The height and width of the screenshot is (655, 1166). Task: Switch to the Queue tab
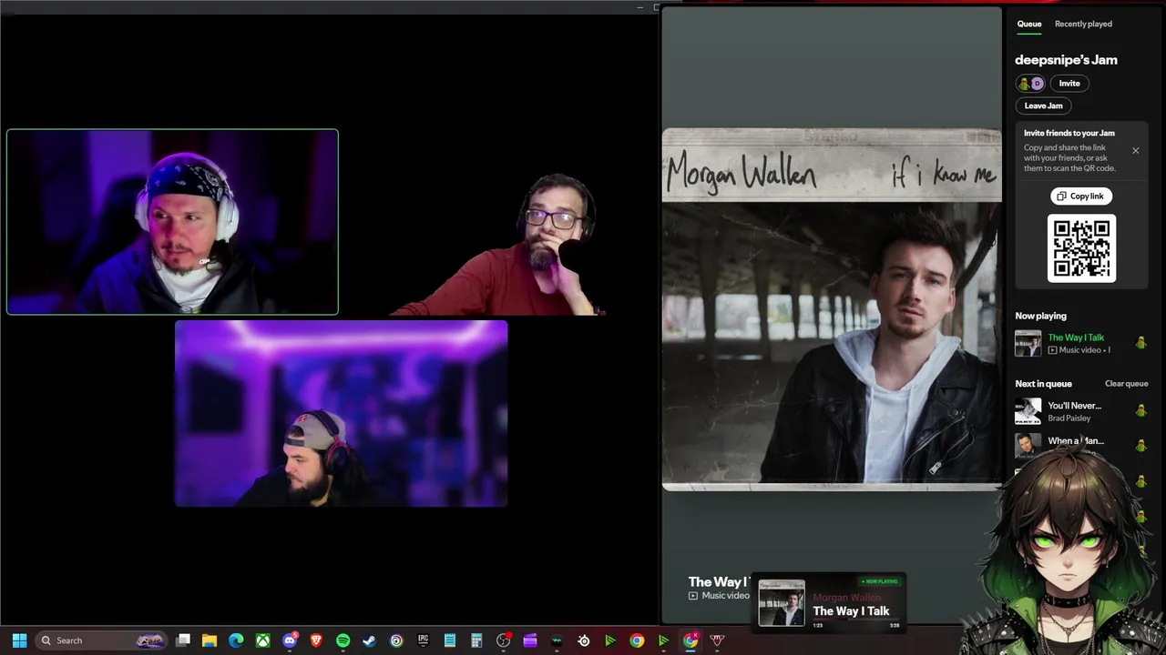click(1029, 24)
